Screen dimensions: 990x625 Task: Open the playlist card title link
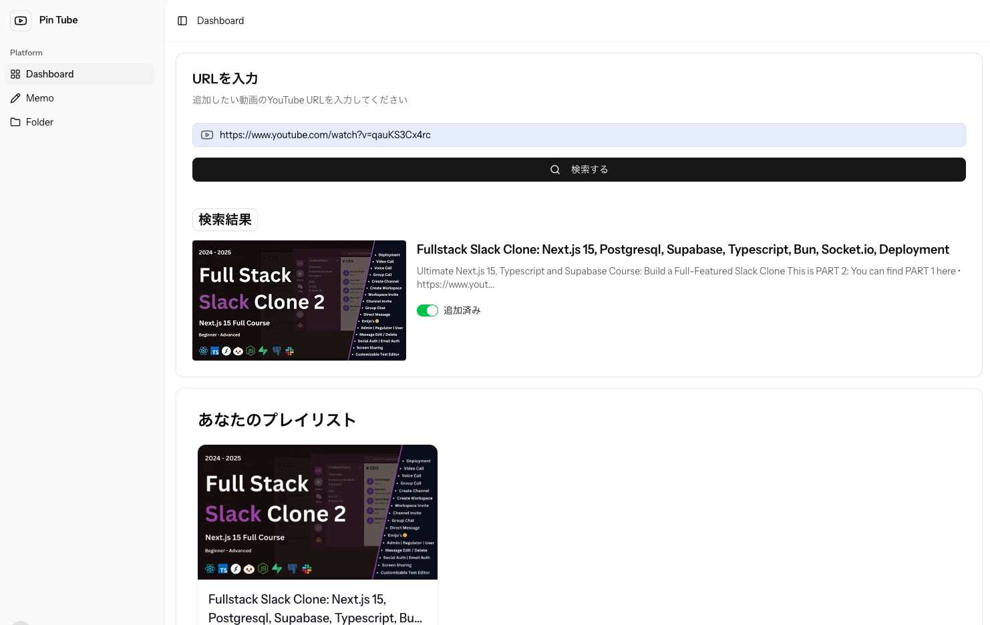[x=315, y=608]
